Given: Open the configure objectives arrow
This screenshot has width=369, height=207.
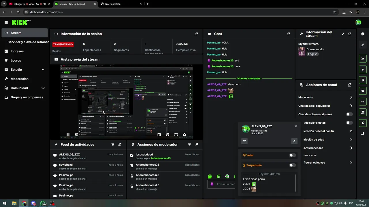Looking at the screenshot, I should (351, 162).
